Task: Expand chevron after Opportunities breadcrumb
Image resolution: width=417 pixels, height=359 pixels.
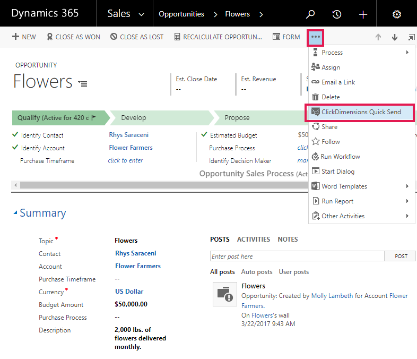Action: (x=215, y=14)
